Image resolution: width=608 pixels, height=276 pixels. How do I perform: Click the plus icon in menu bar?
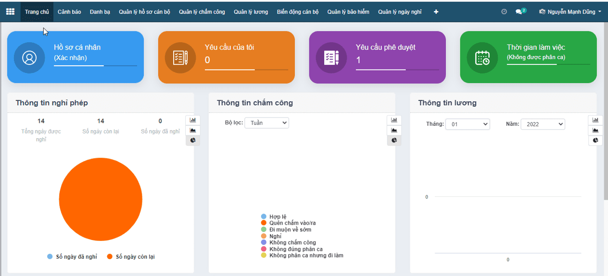pyautogui.click(x=436, y=12)
